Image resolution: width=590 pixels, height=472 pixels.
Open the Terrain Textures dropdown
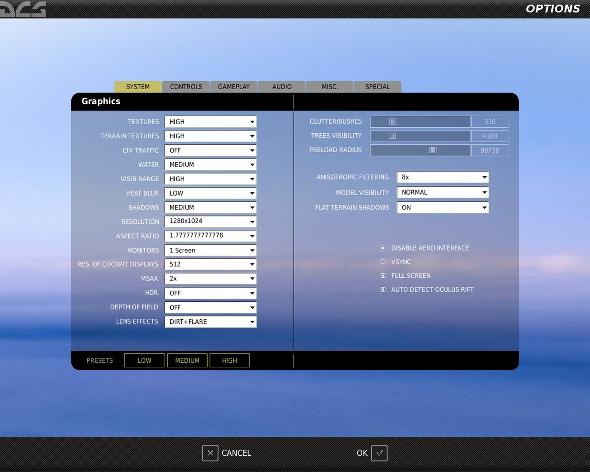(210, 136)
